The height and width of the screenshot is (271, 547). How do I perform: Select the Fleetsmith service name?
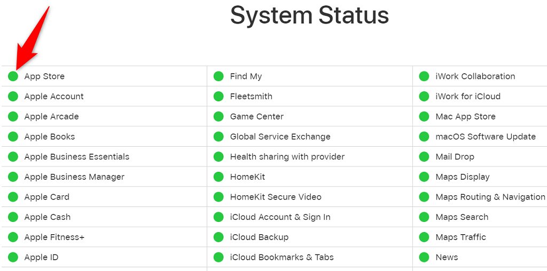[x=251, y=97]
